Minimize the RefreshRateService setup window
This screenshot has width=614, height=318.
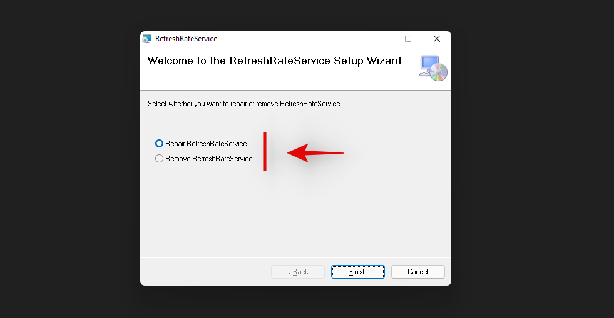(379, 39)
